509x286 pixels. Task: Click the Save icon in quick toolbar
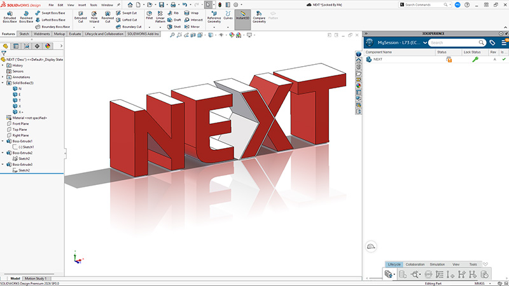point(162,5)
